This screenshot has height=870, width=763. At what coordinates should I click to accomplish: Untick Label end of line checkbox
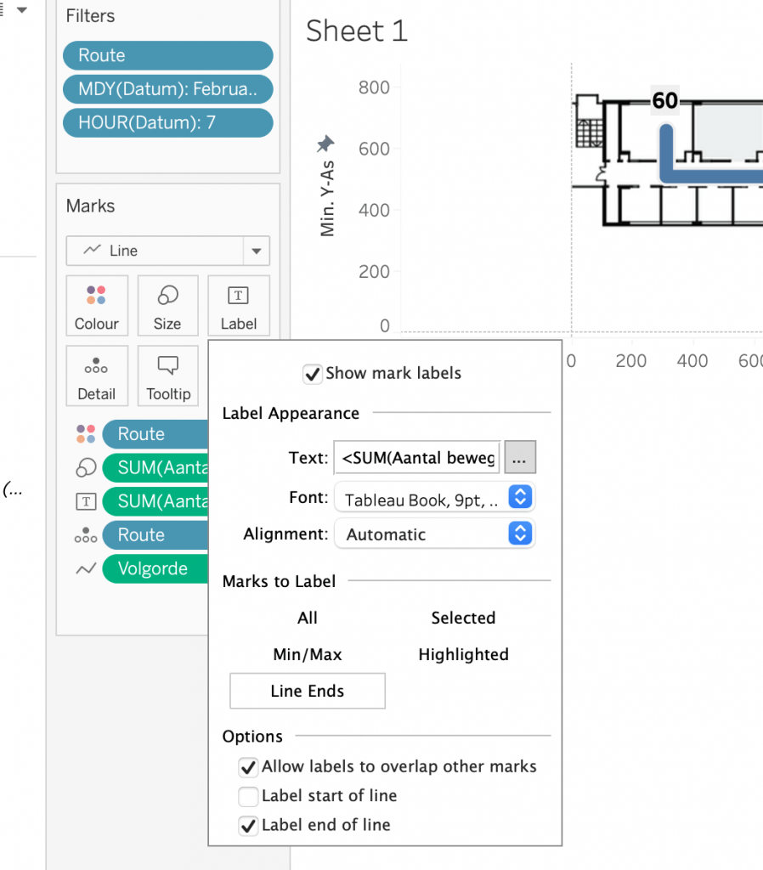(248, 825)
